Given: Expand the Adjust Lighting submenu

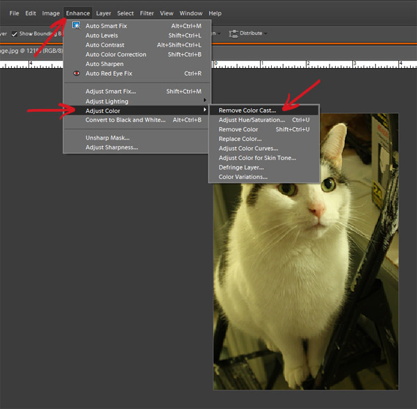Looking at the screenshot, I should 106,101.
